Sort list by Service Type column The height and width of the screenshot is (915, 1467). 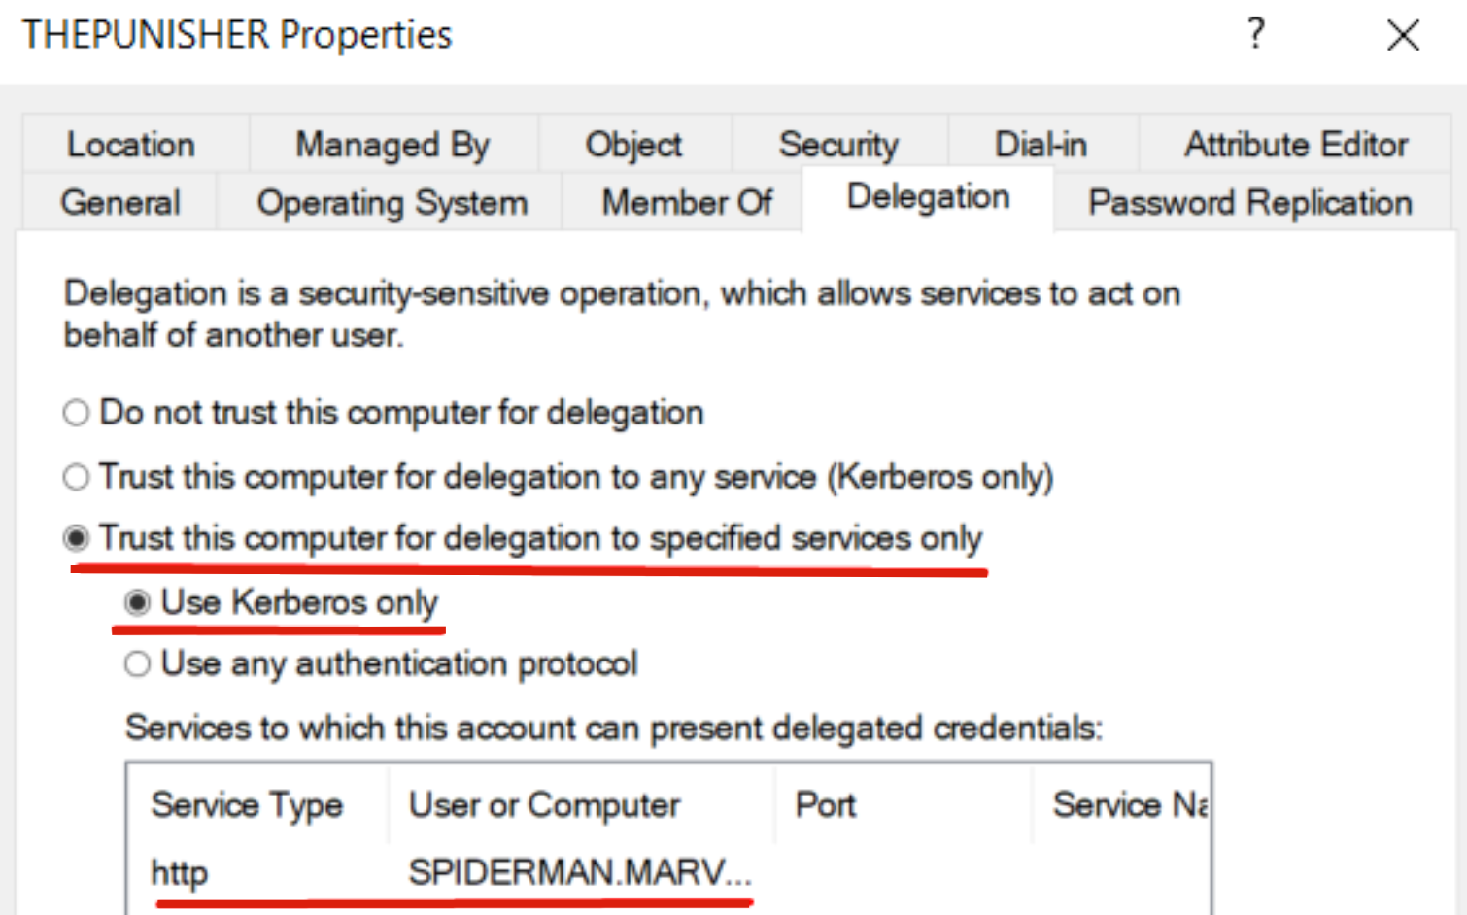coord(247,805)
